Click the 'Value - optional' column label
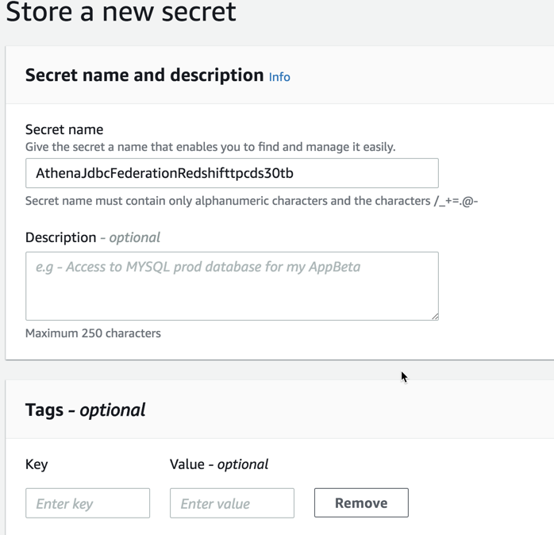 tap(219, 464)
